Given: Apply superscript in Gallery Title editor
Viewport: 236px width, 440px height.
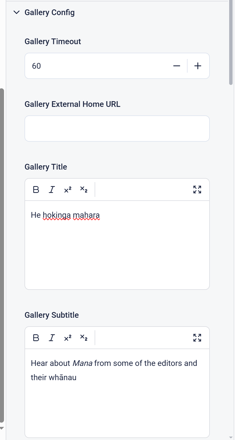Looking at the screenshot, I should [68, 190].
